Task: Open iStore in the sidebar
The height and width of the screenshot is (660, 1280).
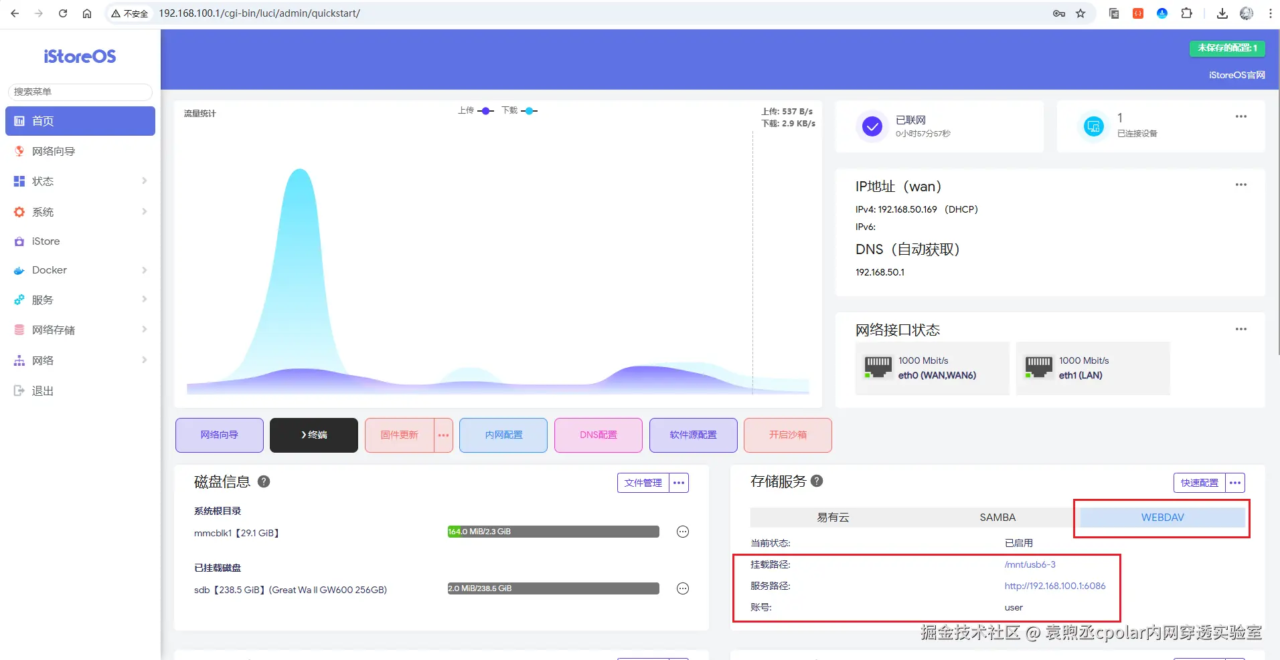Action: click(80, 241)
